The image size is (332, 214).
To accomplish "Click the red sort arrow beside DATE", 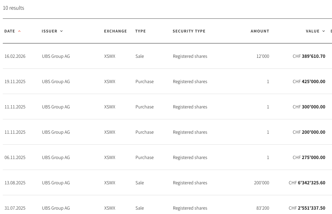I will pos(19,31).
